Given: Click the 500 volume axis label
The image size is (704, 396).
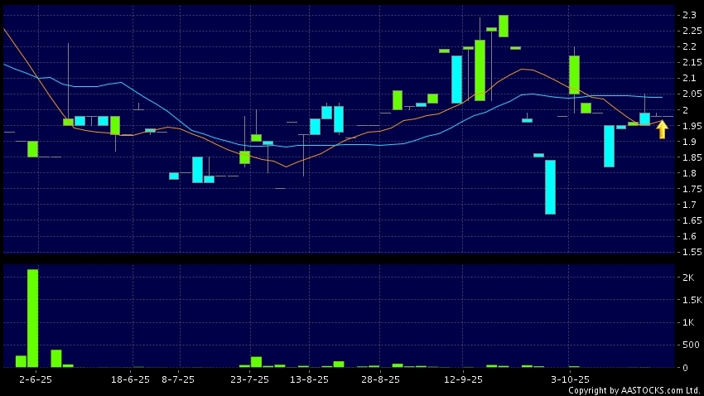Looking at the screenshot, I should click(x=690, y=345).
